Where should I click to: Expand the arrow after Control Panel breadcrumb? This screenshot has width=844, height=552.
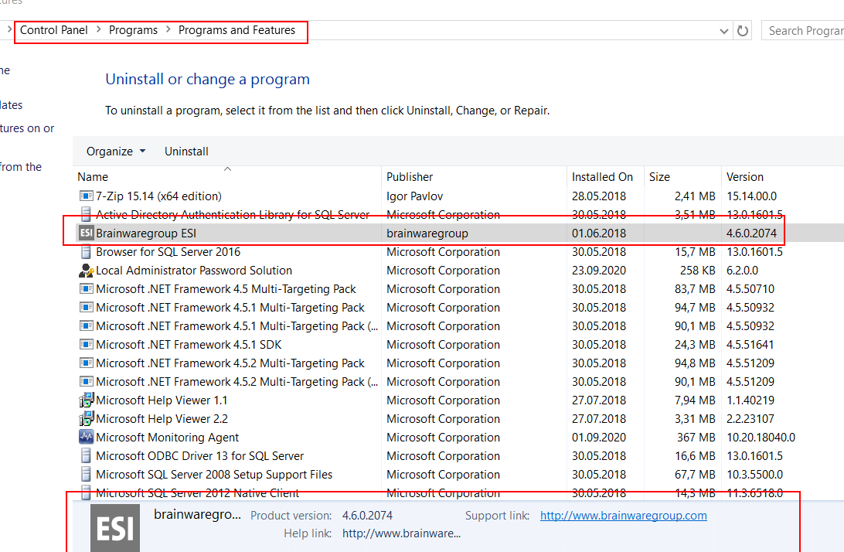[x=98, y=29]
